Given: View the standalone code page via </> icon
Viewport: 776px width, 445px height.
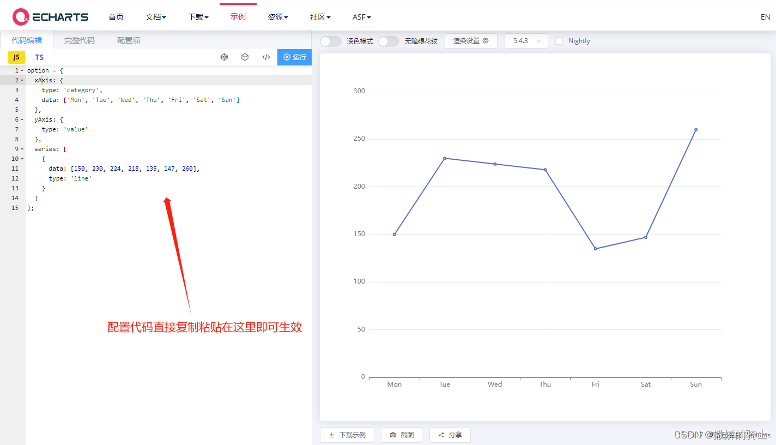Looking at the screenshot, I should point(265,57).
